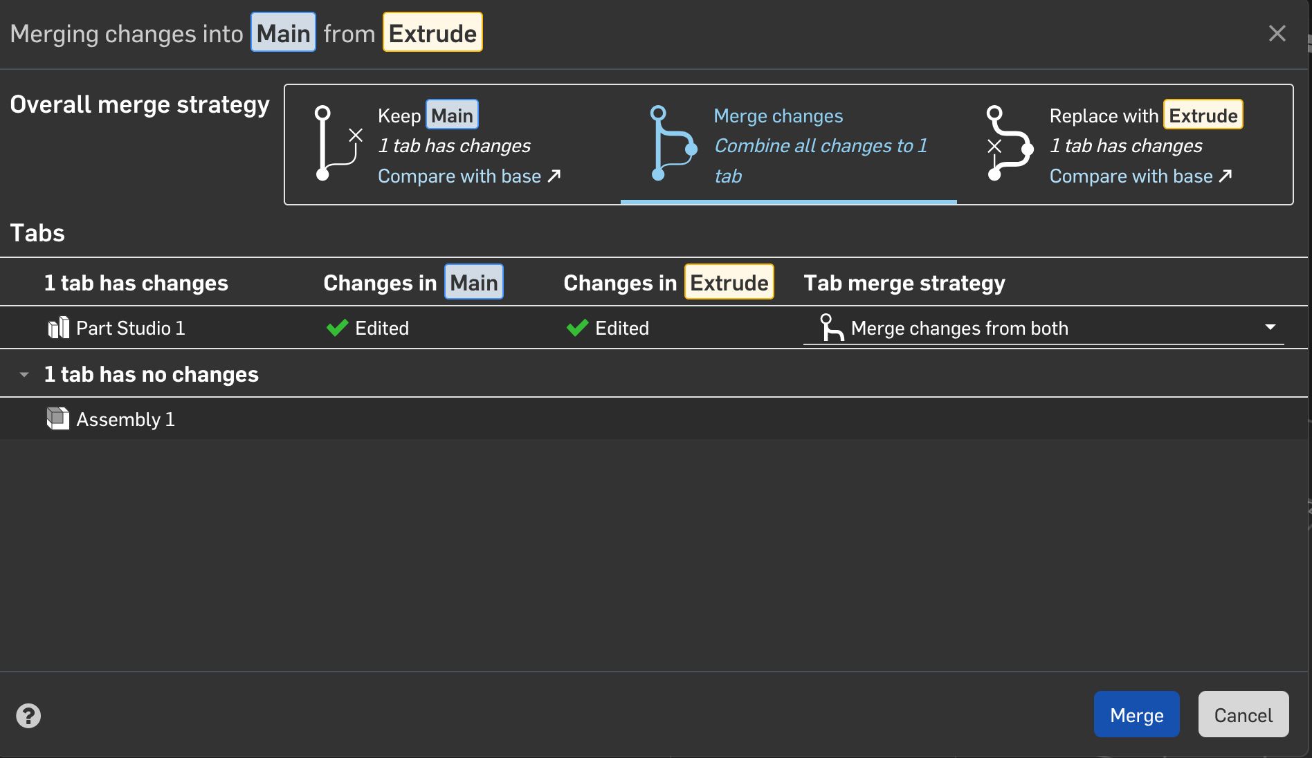Click Main badge in Keep option

tap(452, 115)
